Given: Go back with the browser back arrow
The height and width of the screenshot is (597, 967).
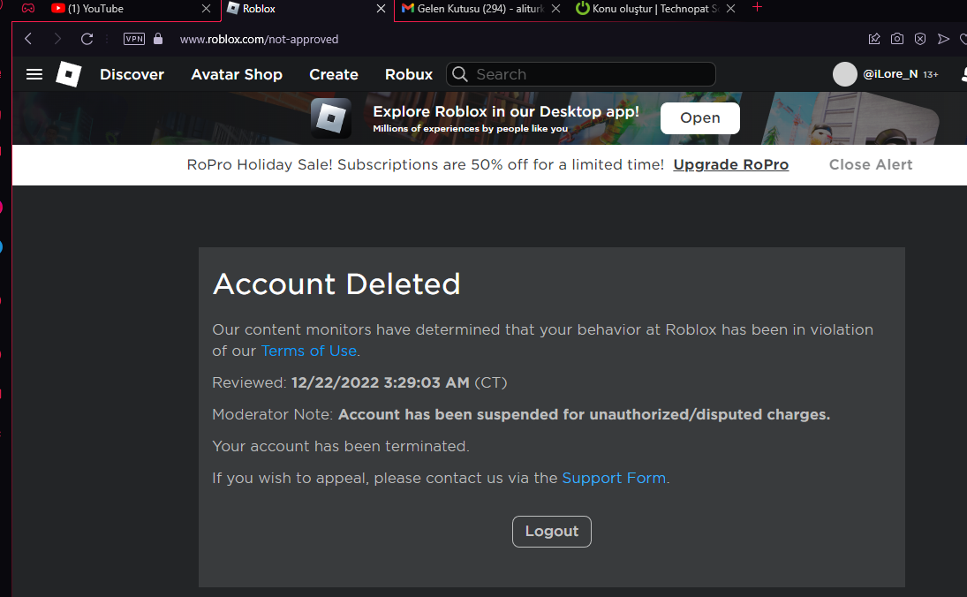Looking at the screenshot, I should (28, 39).
